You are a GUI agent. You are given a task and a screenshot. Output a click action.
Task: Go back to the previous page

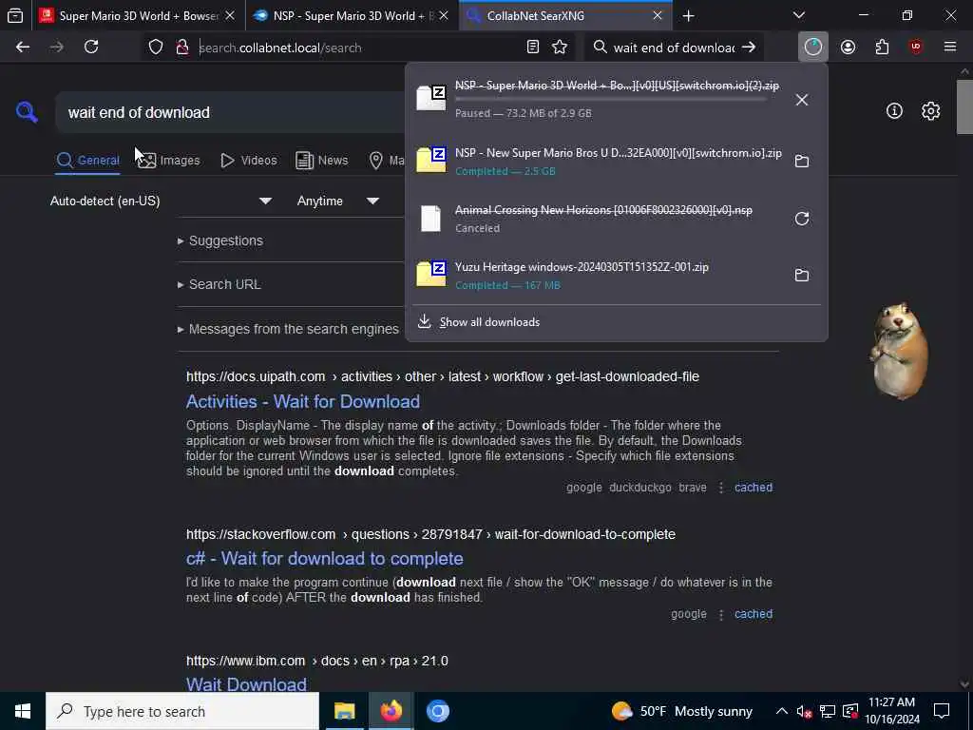[x=23, y=48]
